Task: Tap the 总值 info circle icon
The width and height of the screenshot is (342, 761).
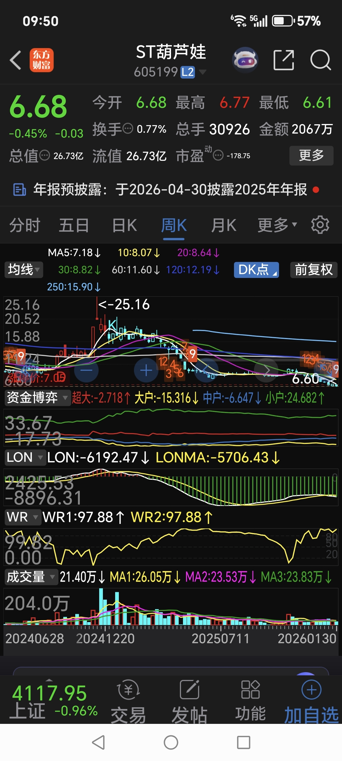Action: pyautogui.click(x=44, y=155)
